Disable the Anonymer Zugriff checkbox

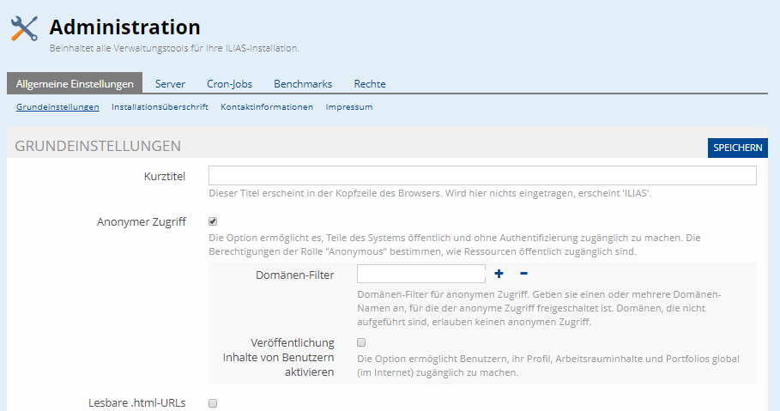point(213,221)
